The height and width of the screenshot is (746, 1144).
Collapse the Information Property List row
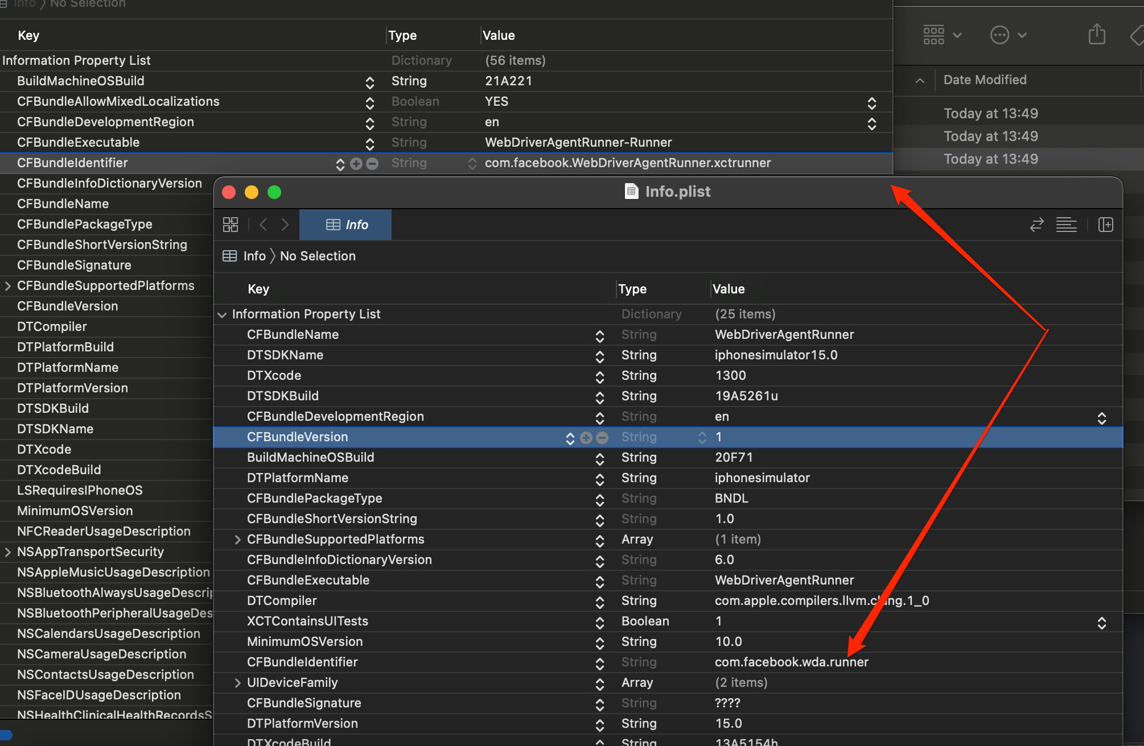pyautogui.click(x=222, y=314)
